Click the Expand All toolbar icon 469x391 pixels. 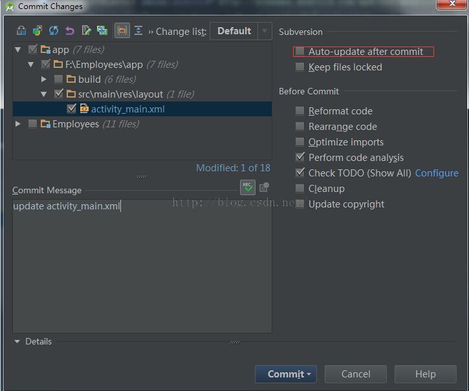pyautogui.click(x=138, y=30)
